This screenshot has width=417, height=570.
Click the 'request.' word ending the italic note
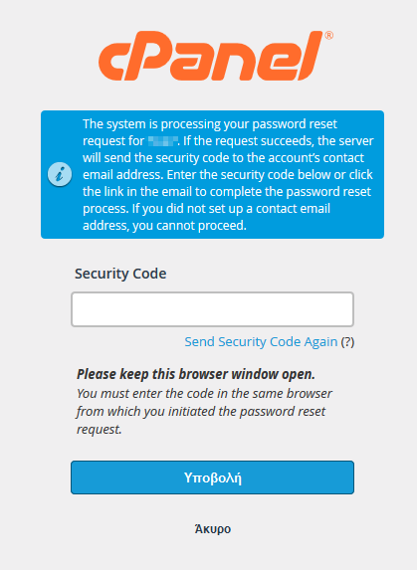click(99, 430)
